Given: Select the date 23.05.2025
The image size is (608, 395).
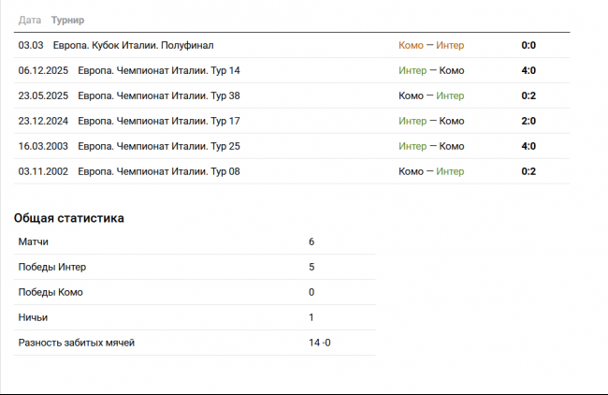Looking at the screenshot, I should click(x=43, y=95).
